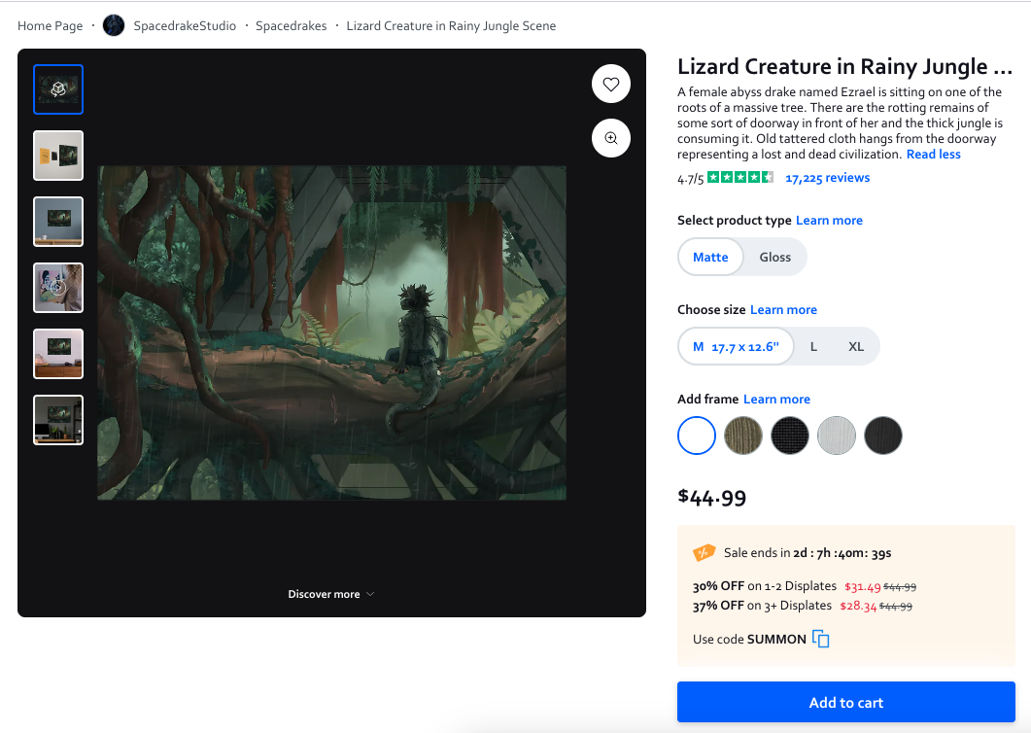1031x733 pixels.
Task: Click the orange sale discount tag icon
Action: coord(704,553)
